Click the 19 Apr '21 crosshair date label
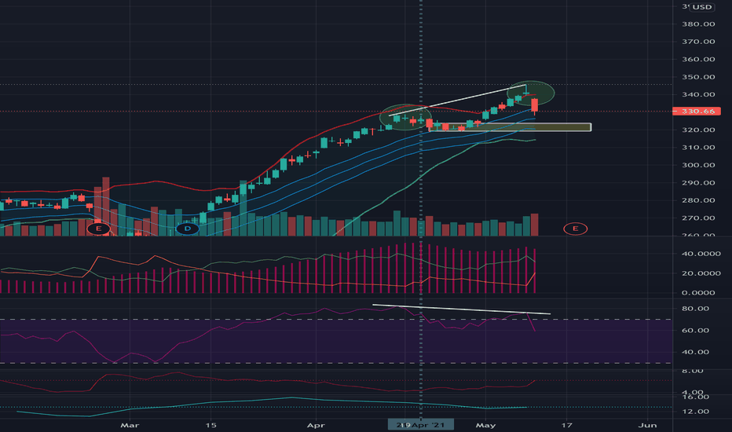This screenshot has width=732, height=432. (x=421, y=425)
